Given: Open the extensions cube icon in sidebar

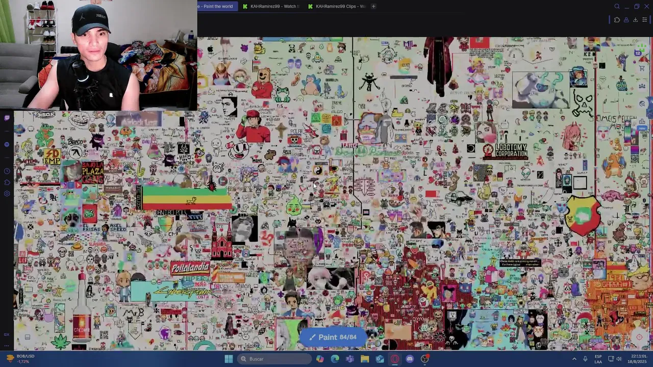Looking at the screenshot, I should click(7, 182).
